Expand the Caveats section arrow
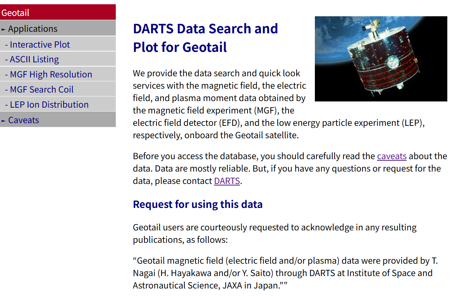This screenshot has width=469, height=297. 3,121
